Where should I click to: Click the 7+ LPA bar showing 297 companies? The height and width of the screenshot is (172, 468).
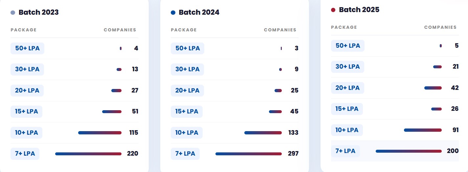[249, 154]
